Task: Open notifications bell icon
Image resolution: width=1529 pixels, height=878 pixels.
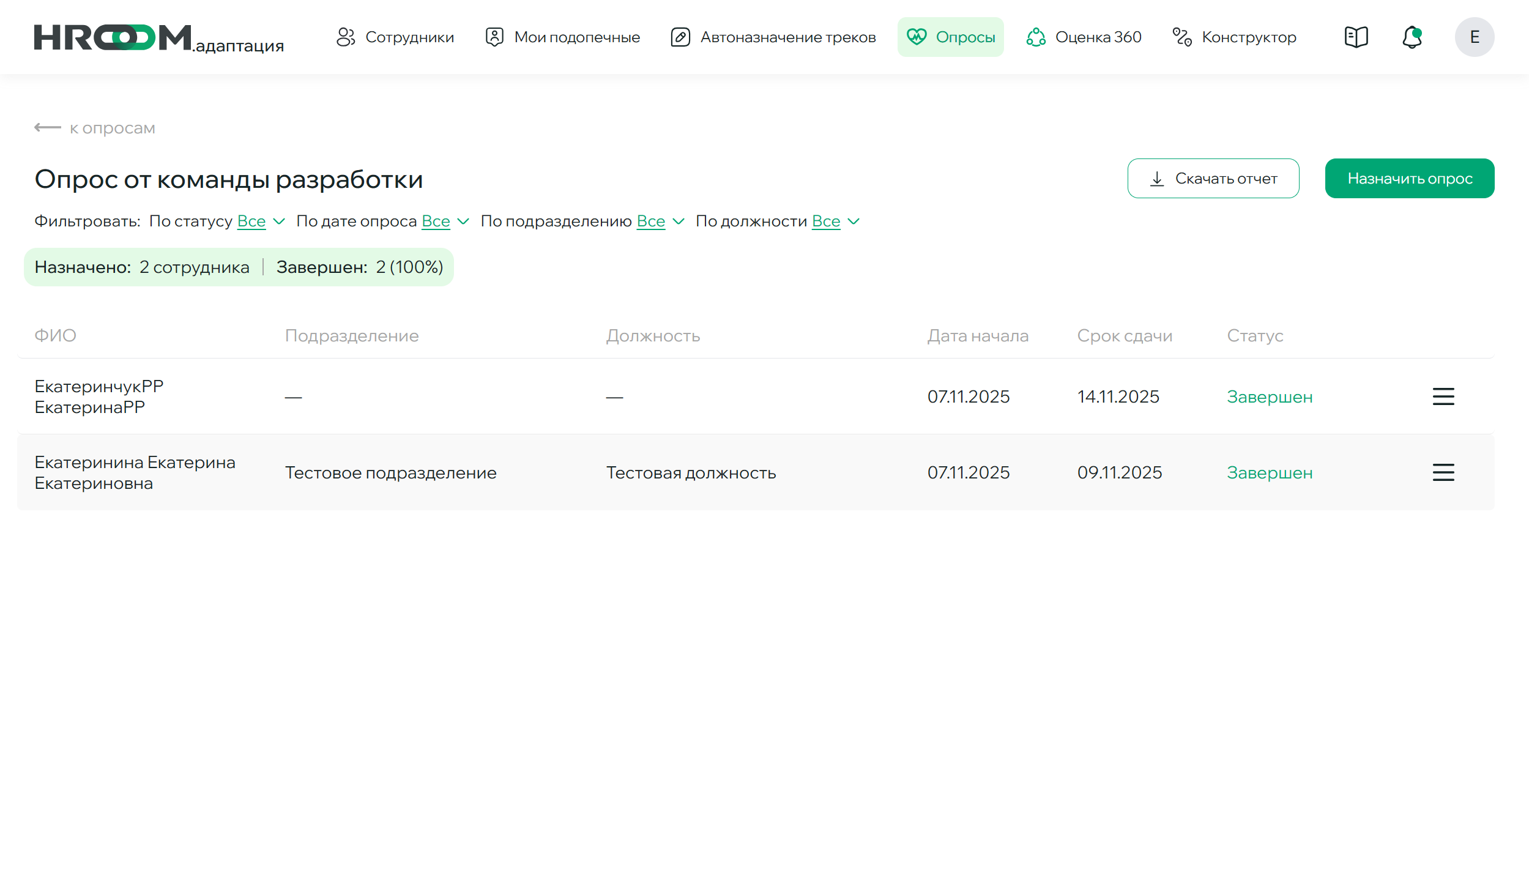Action: click(x=1412, y=37)
